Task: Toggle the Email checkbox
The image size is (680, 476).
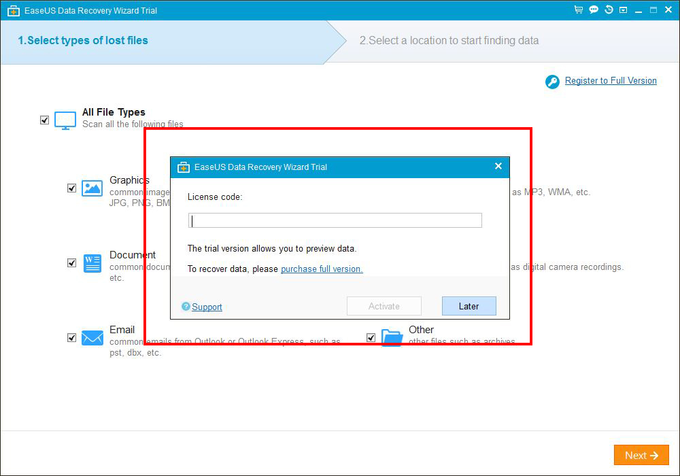Action: point(71,337)
